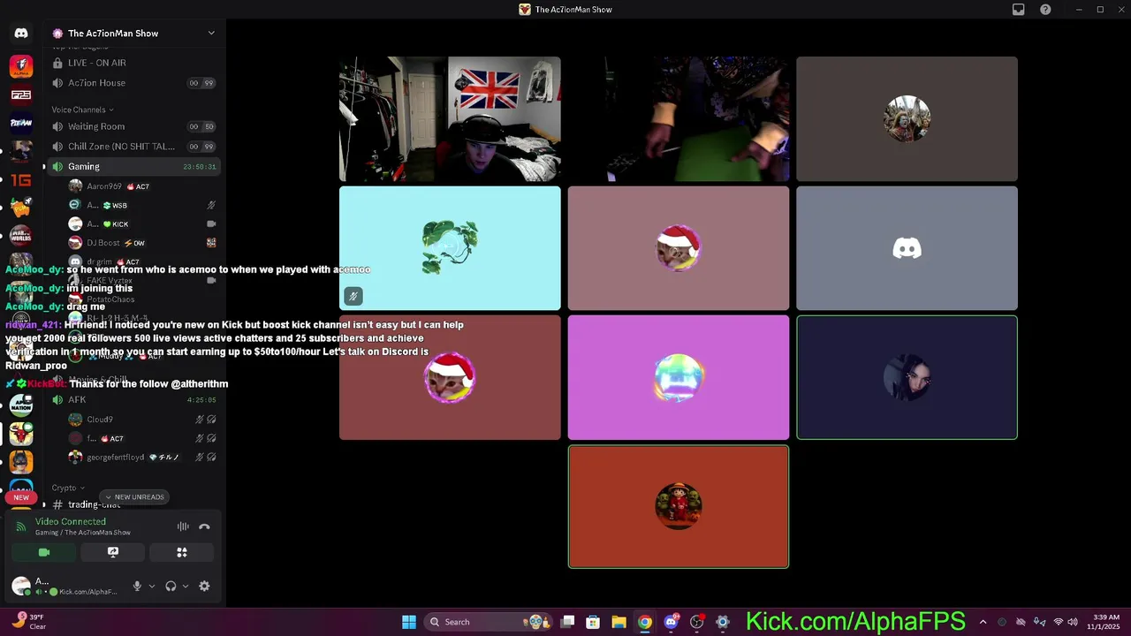Open File Explorer from the taskbar
This screenshot has width=1131, height=636.
tap(619, 622)
